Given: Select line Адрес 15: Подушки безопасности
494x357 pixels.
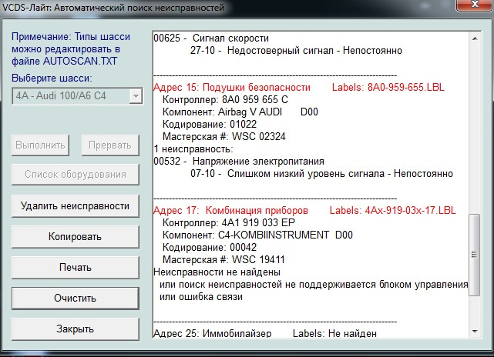Looking at the screenshot, I should click(232, 88).
